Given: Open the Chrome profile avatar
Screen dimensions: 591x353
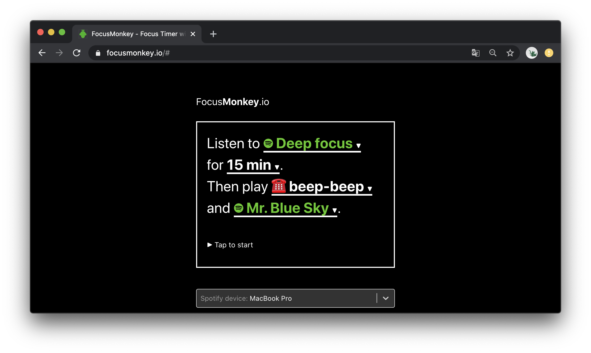Looking at the screenshot, I should pos(531,53).
